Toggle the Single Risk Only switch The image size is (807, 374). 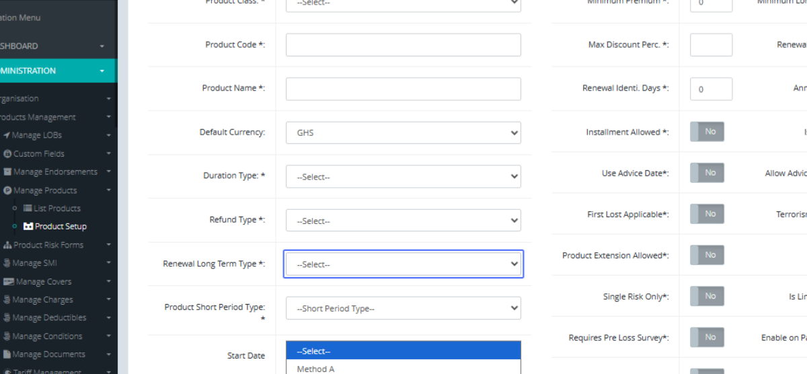tap(707, 296)
